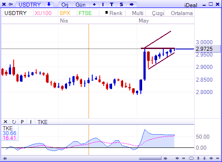Select the Orj toolbar option

pyautogui.click(x=65, y=4)
